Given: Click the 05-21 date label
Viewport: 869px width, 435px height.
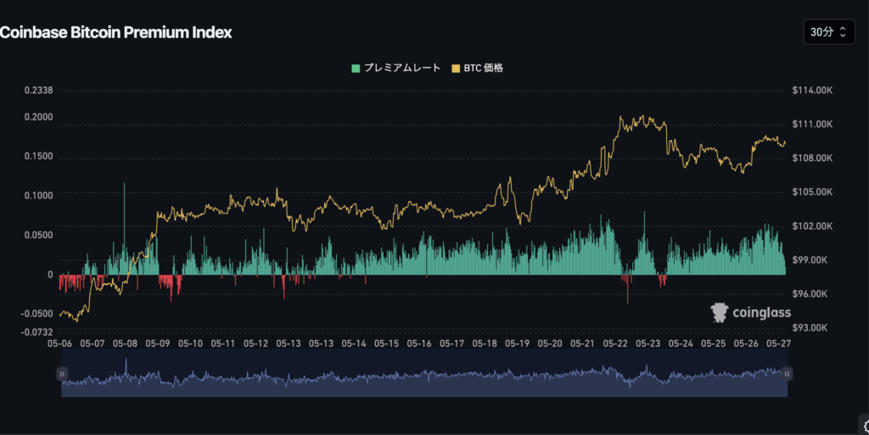Looking at the screenshot, I should coord(582,343).
